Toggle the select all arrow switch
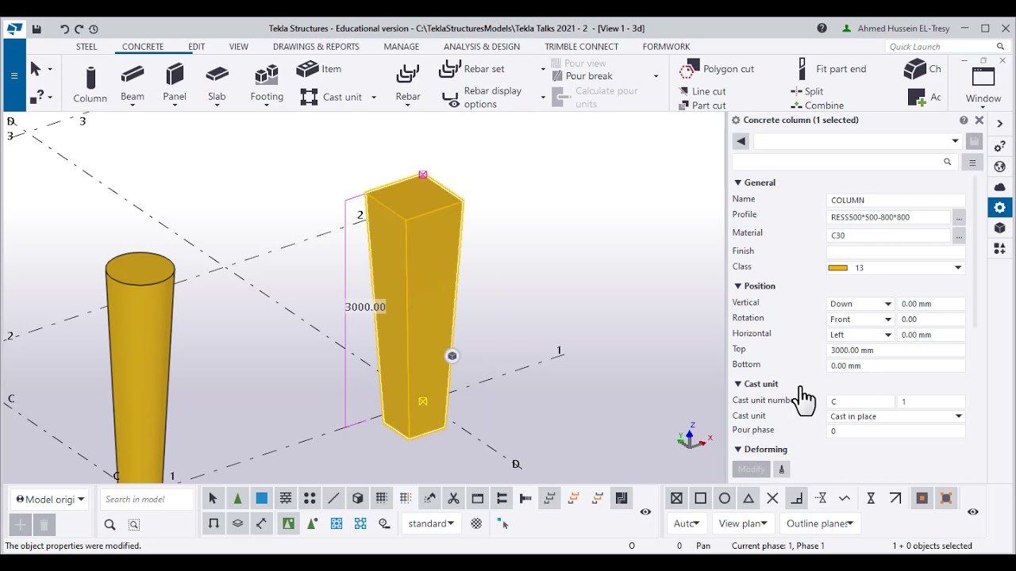The height and width of the screenshot is (571, 1016). [x=213, y=499]
